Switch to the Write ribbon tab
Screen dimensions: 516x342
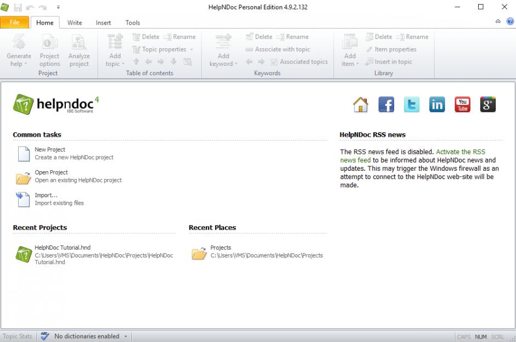[75, 23]
